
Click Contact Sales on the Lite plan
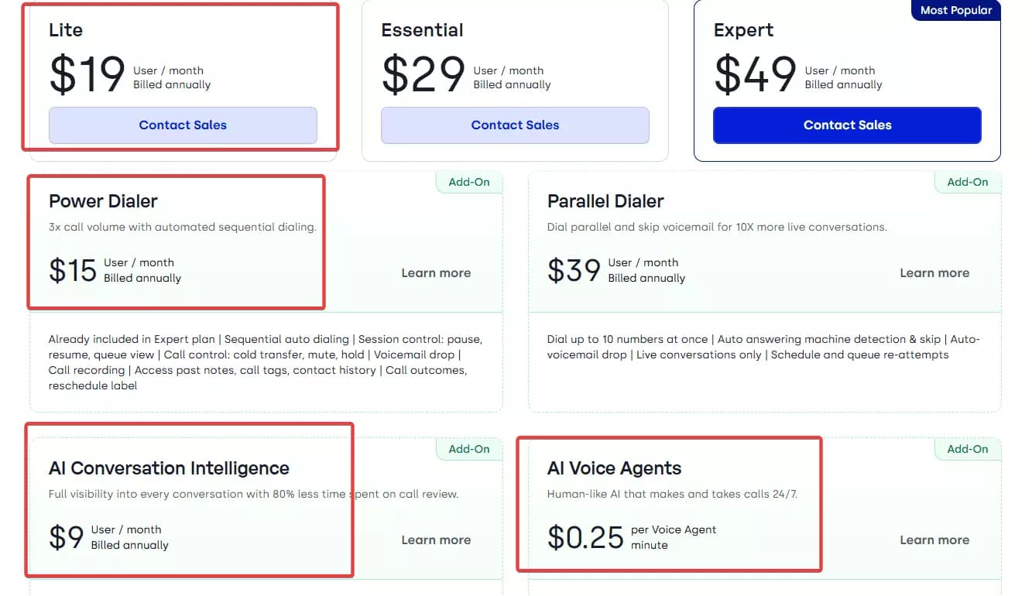183,125
